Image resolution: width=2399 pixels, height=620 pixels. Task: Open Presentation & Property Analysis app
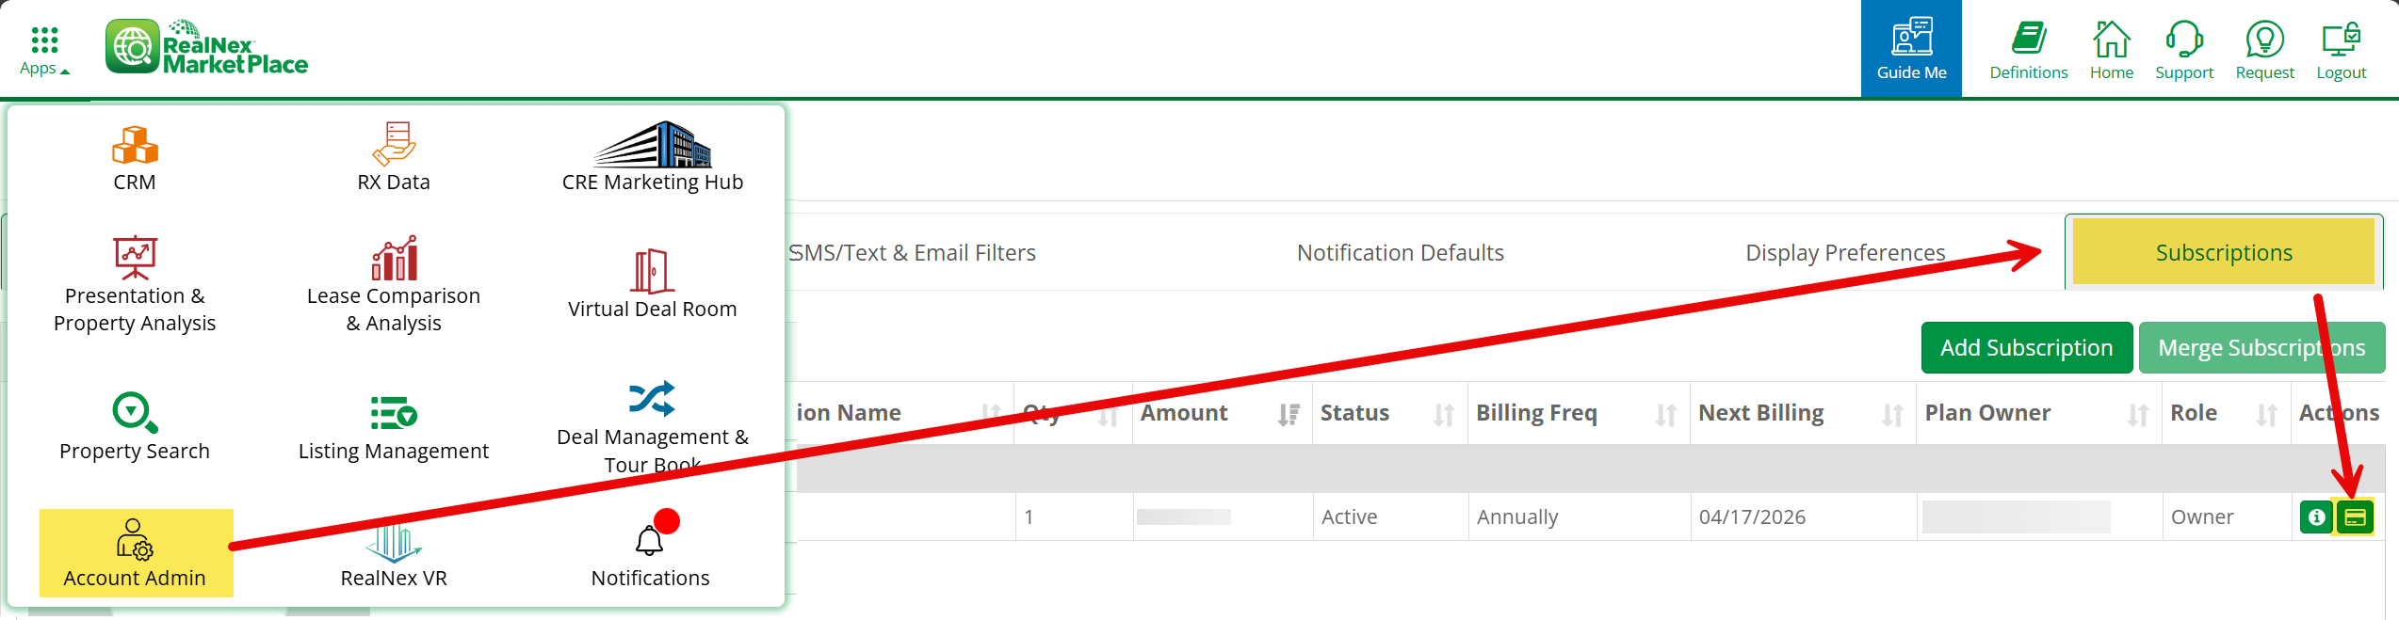point(135,285)
